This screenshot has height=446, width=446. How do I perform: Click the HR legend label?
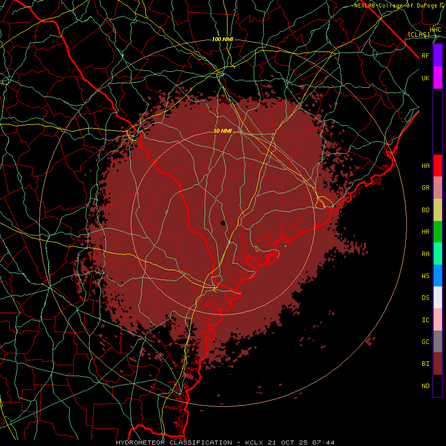tap(425, 232)
